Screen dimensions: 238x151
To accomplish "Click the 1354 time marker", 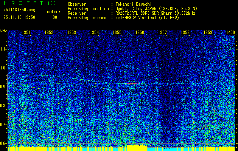I will point(94,32).
